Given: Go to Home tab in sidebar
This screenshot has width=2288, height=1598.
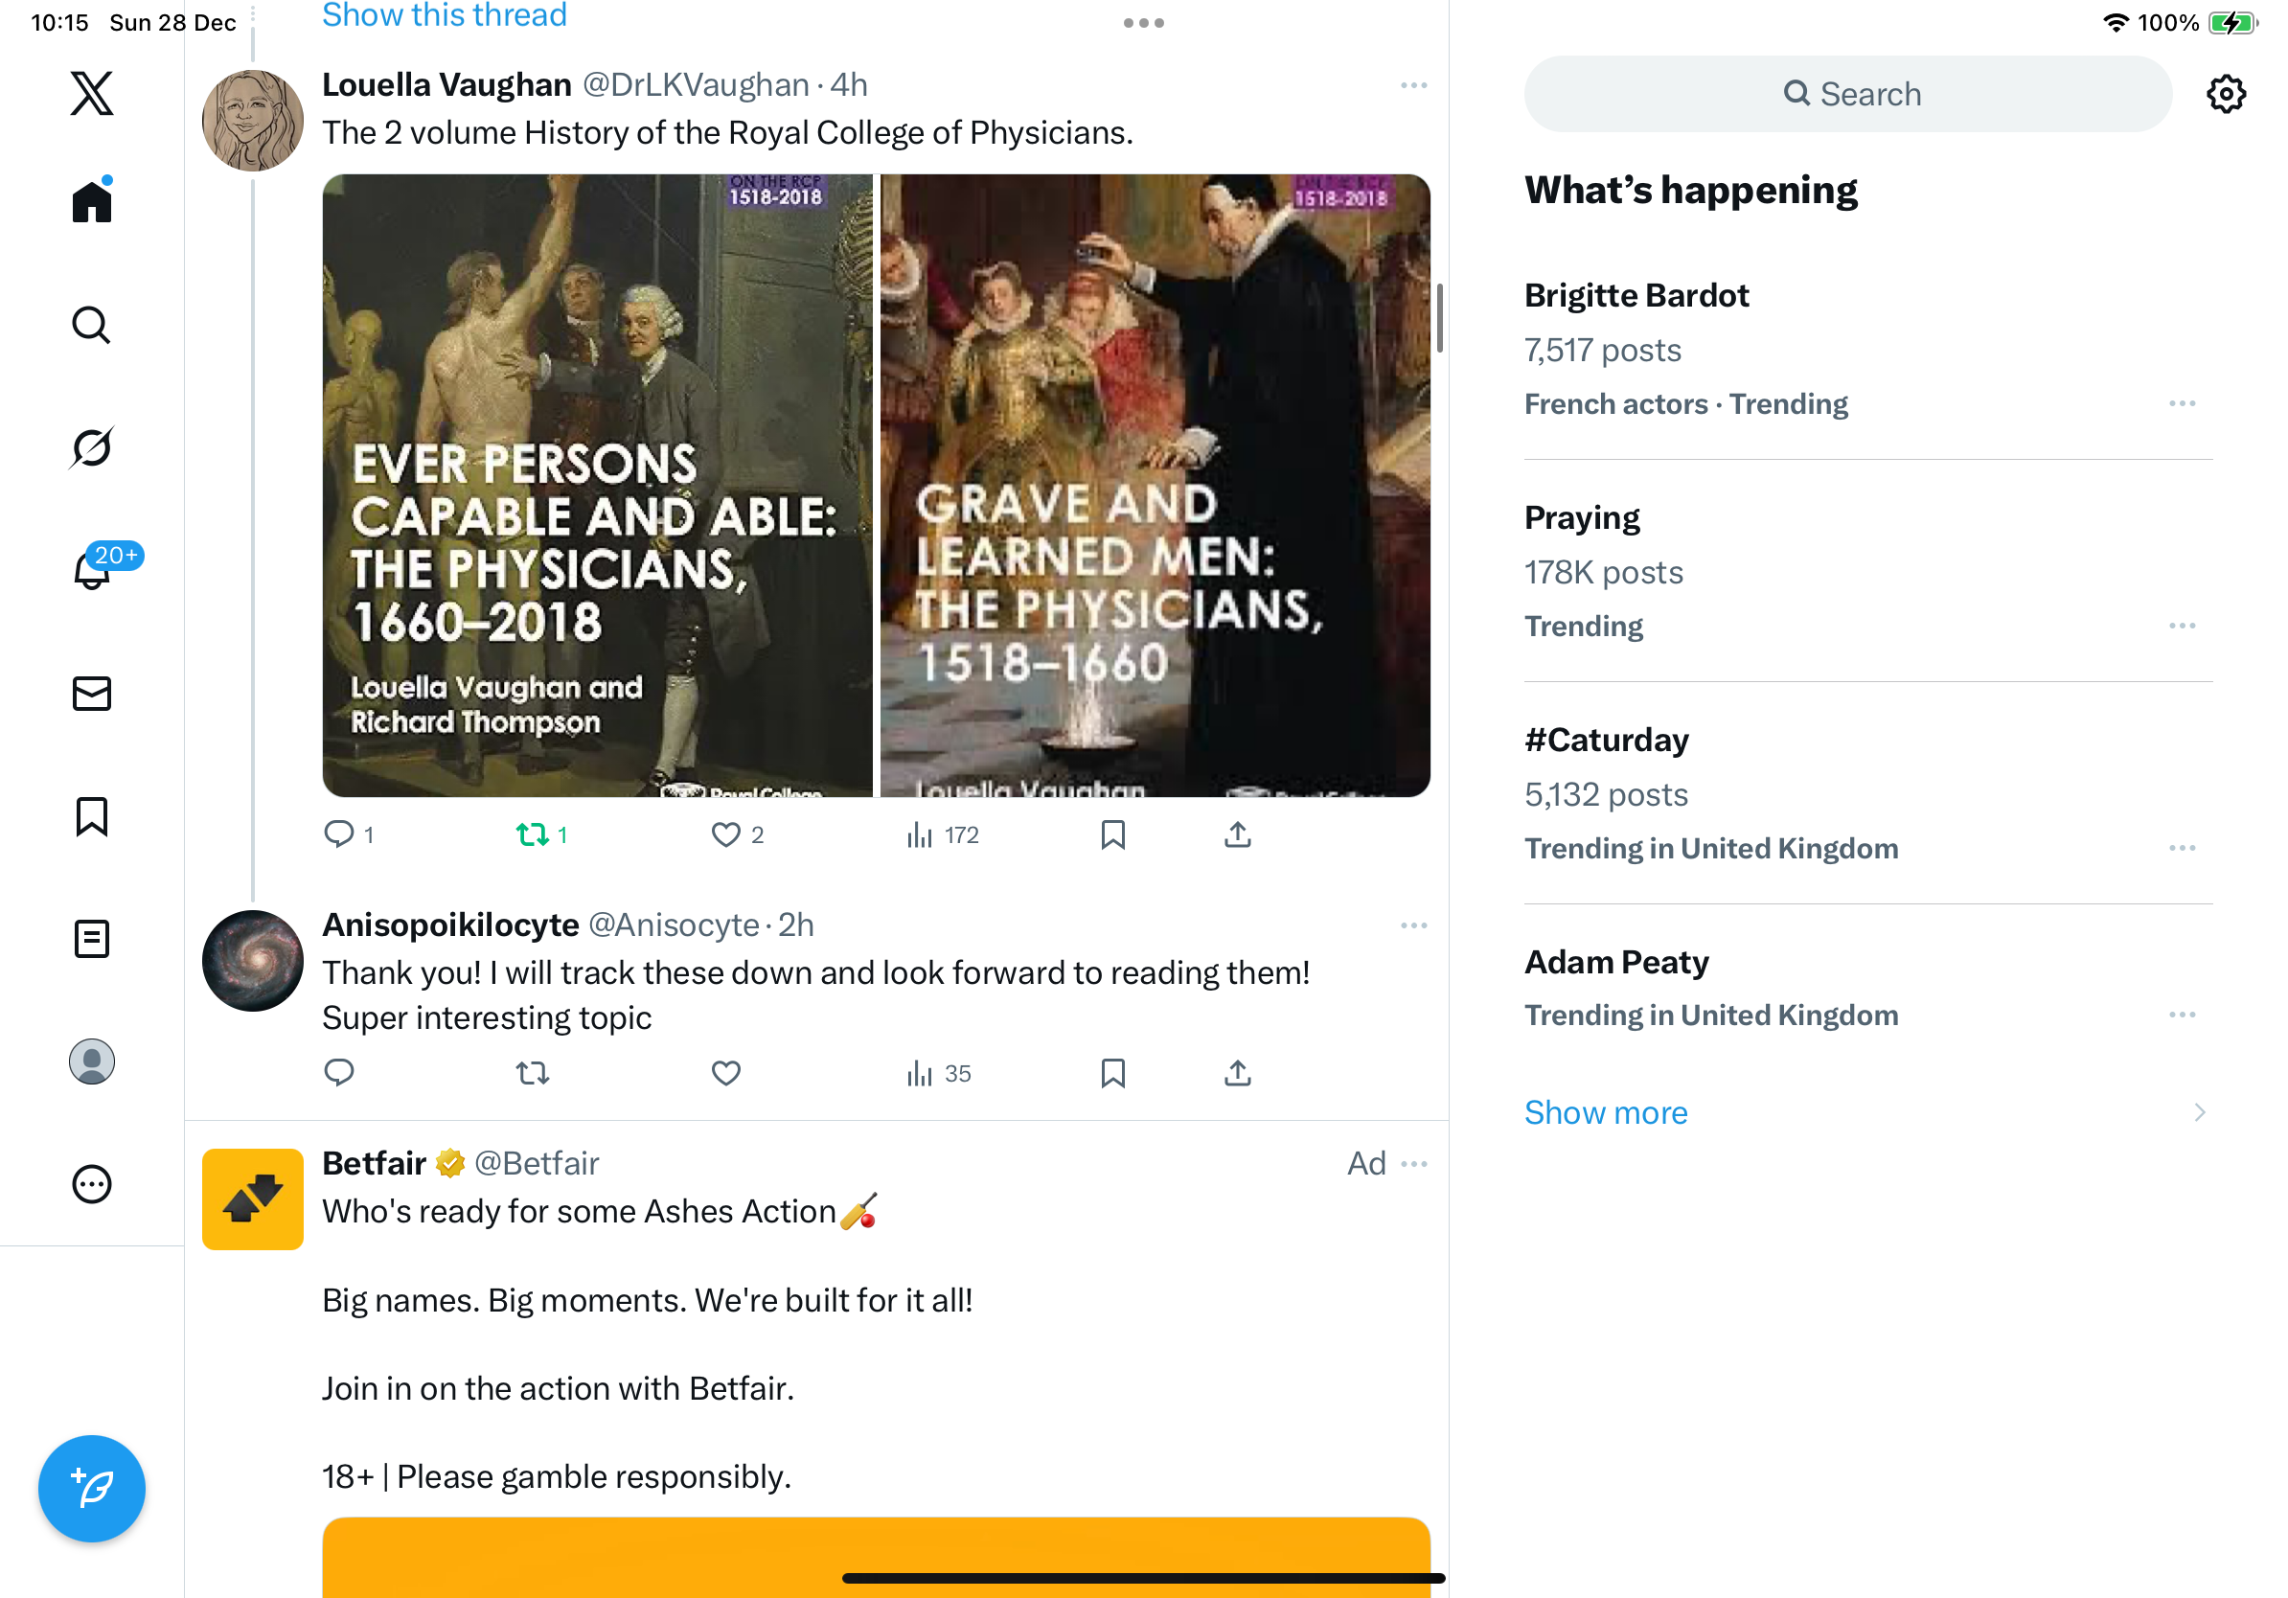Looking at the screenshot, I should click(x=92, y=202).
